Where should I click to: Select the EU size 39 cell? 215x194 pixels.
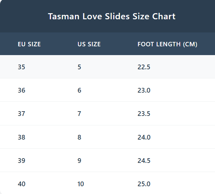(x=22, y=161)
